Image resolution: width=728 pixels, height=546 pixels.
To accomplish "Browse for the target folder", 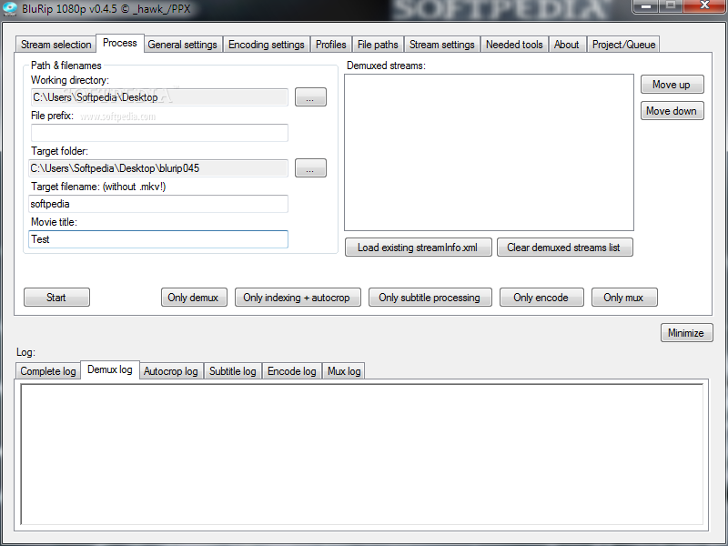I will coord(310,168).
